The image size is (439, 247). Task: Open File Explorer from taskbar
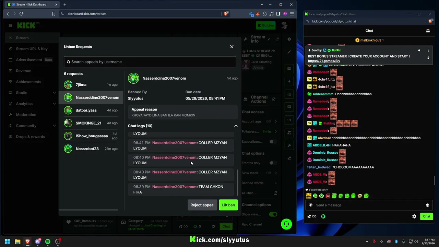[17, 242]
